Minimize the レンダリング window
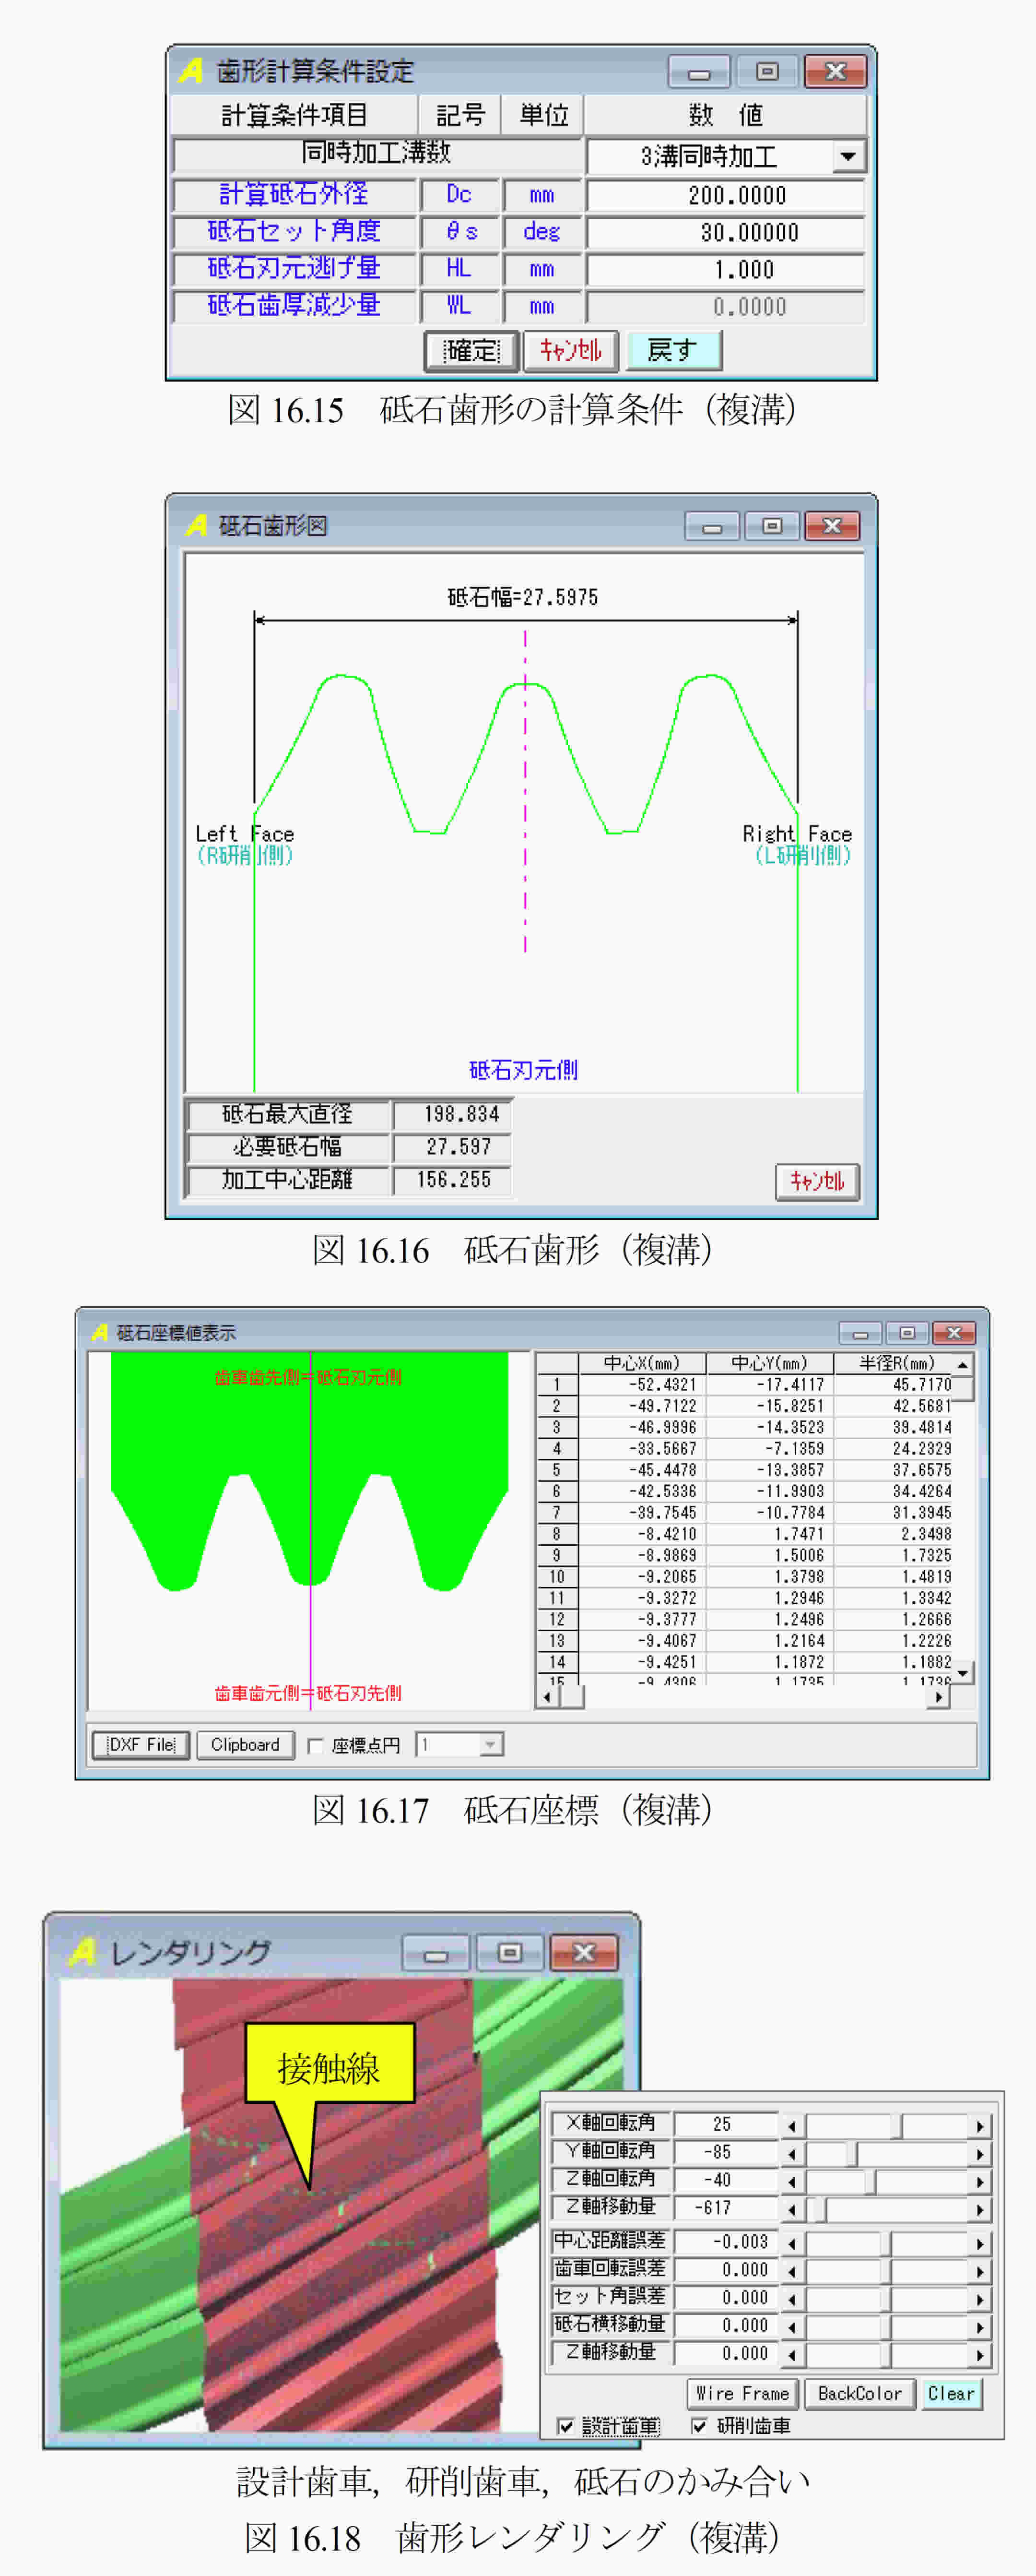 pyautogui.click(x=436, y=1954)
